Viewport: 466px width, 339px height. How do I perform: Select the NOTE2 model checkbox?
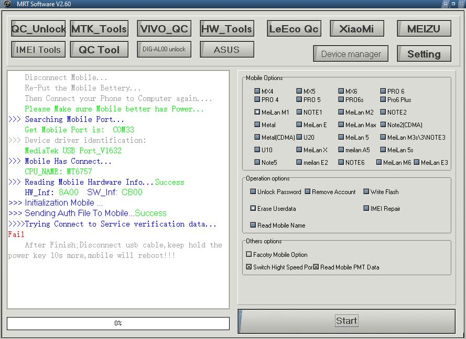point(383,112)
